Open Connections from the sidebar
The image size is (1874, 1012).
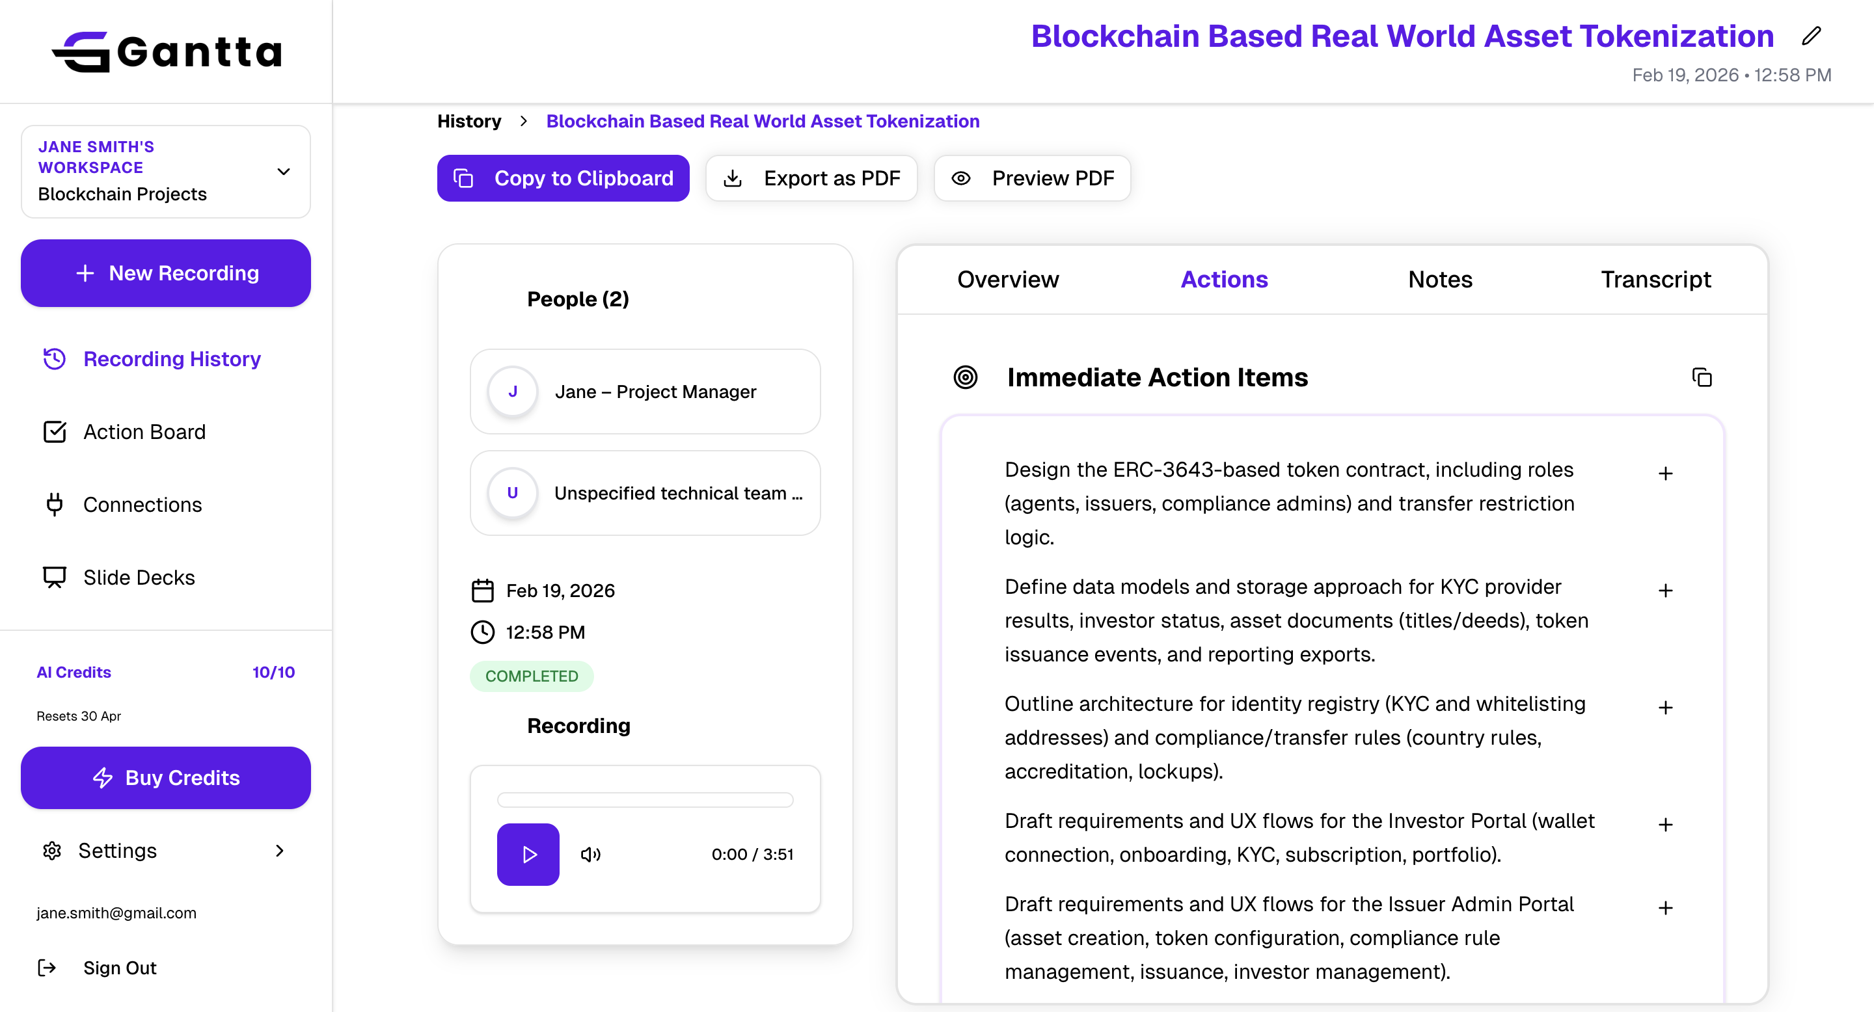tap(142, 505)
